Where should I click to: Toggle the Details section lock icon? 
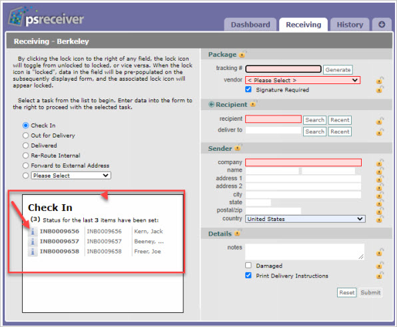coord(238,233)
